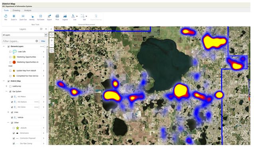Viewport: 254px width, 149px height.
Task: Check the LeakSurvey layer box
Action: (10, 86)
